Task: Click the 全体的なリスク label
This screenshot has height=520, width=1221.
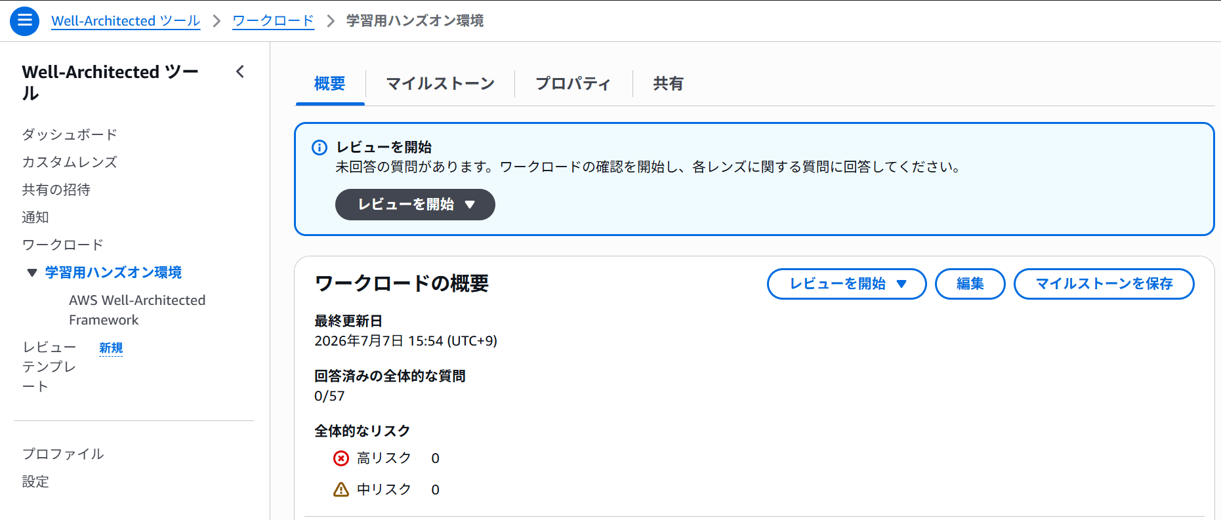Action: point(362,431)
